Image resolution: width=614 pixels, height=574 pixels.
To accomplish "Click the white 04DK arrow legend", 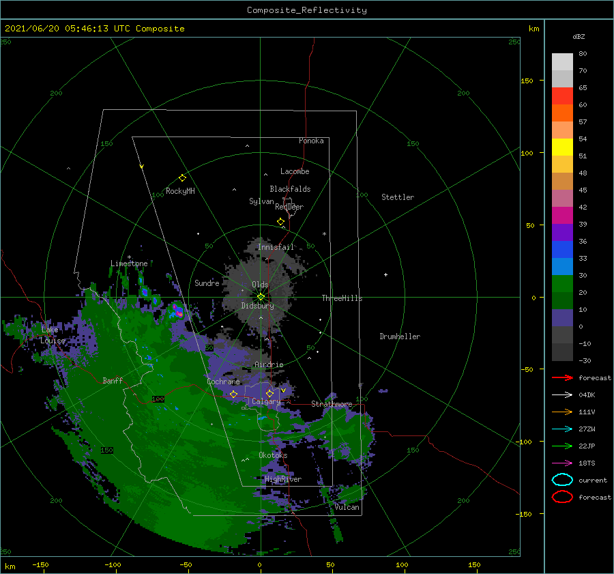I will pyautogui.click(x=562, y=395).
